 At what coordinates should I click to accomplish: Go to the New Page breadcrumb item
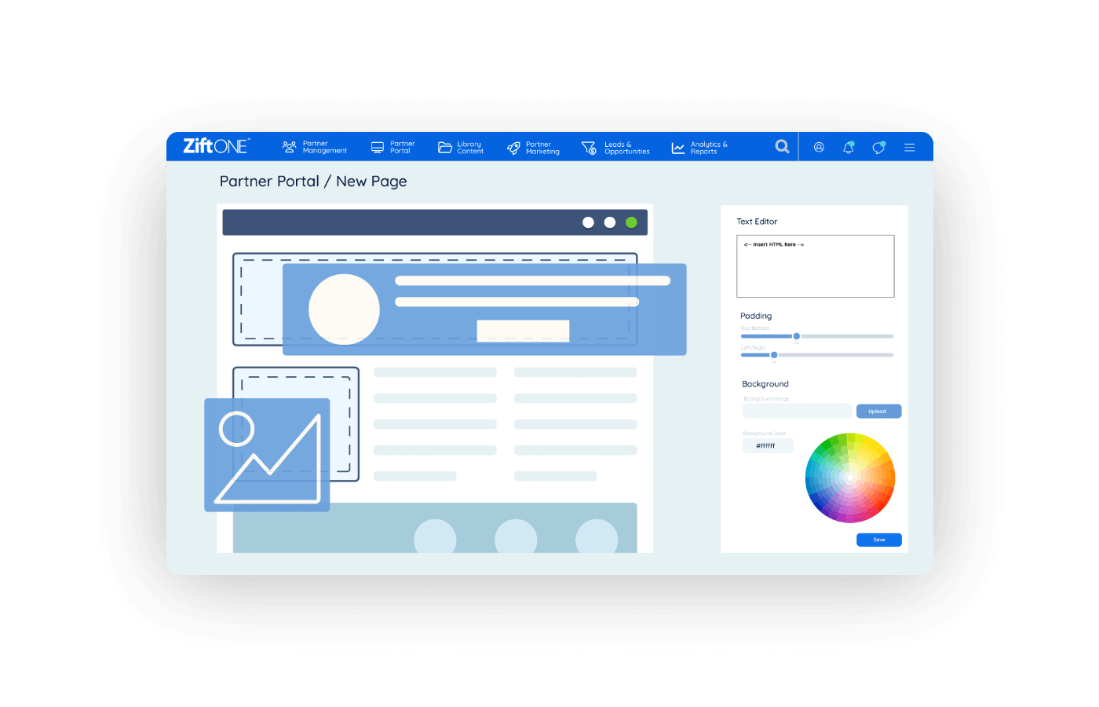(x=371, y=181)
